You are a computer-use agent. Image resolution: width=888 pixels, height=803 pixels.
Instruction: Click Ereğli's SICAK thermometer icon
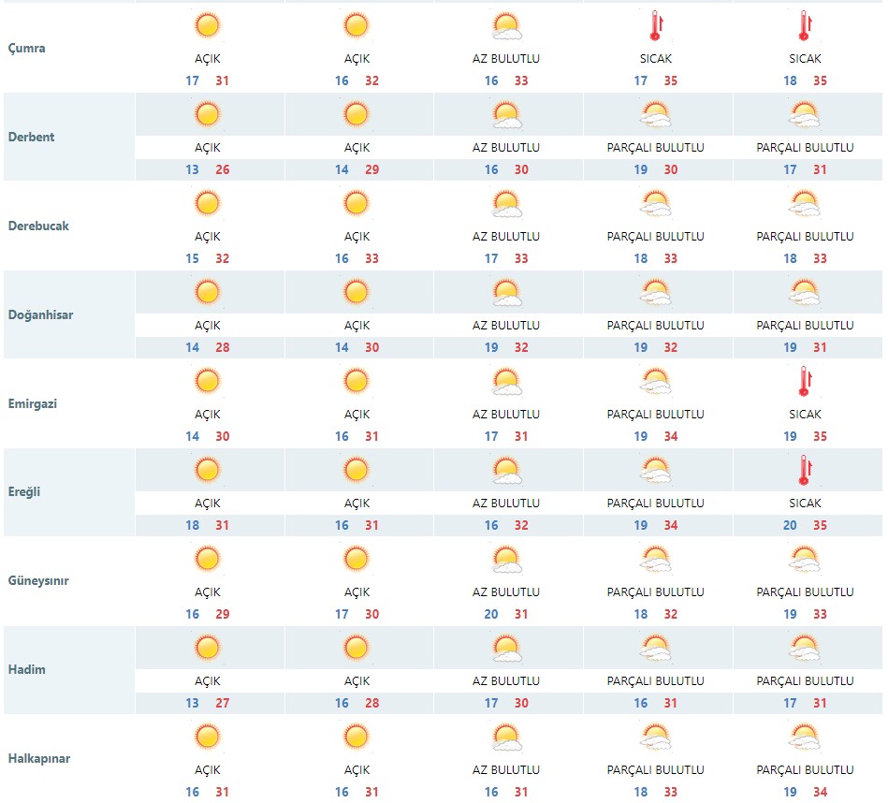[x=804, y=470]
